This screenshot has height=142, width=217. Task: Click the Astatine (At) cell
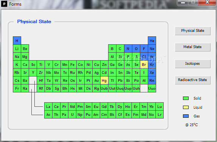pos(144,80)
